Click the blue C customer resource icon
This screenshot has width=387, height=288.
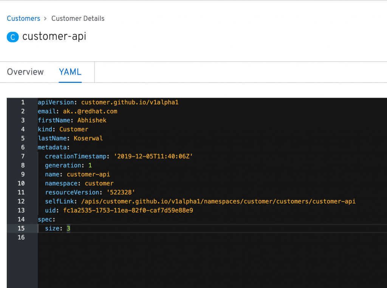click(x=13, y=37)
